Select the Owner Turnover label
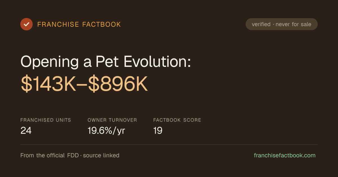Image resolution: width=338 pixels, height=177 pixels. (x=112, y=120)
